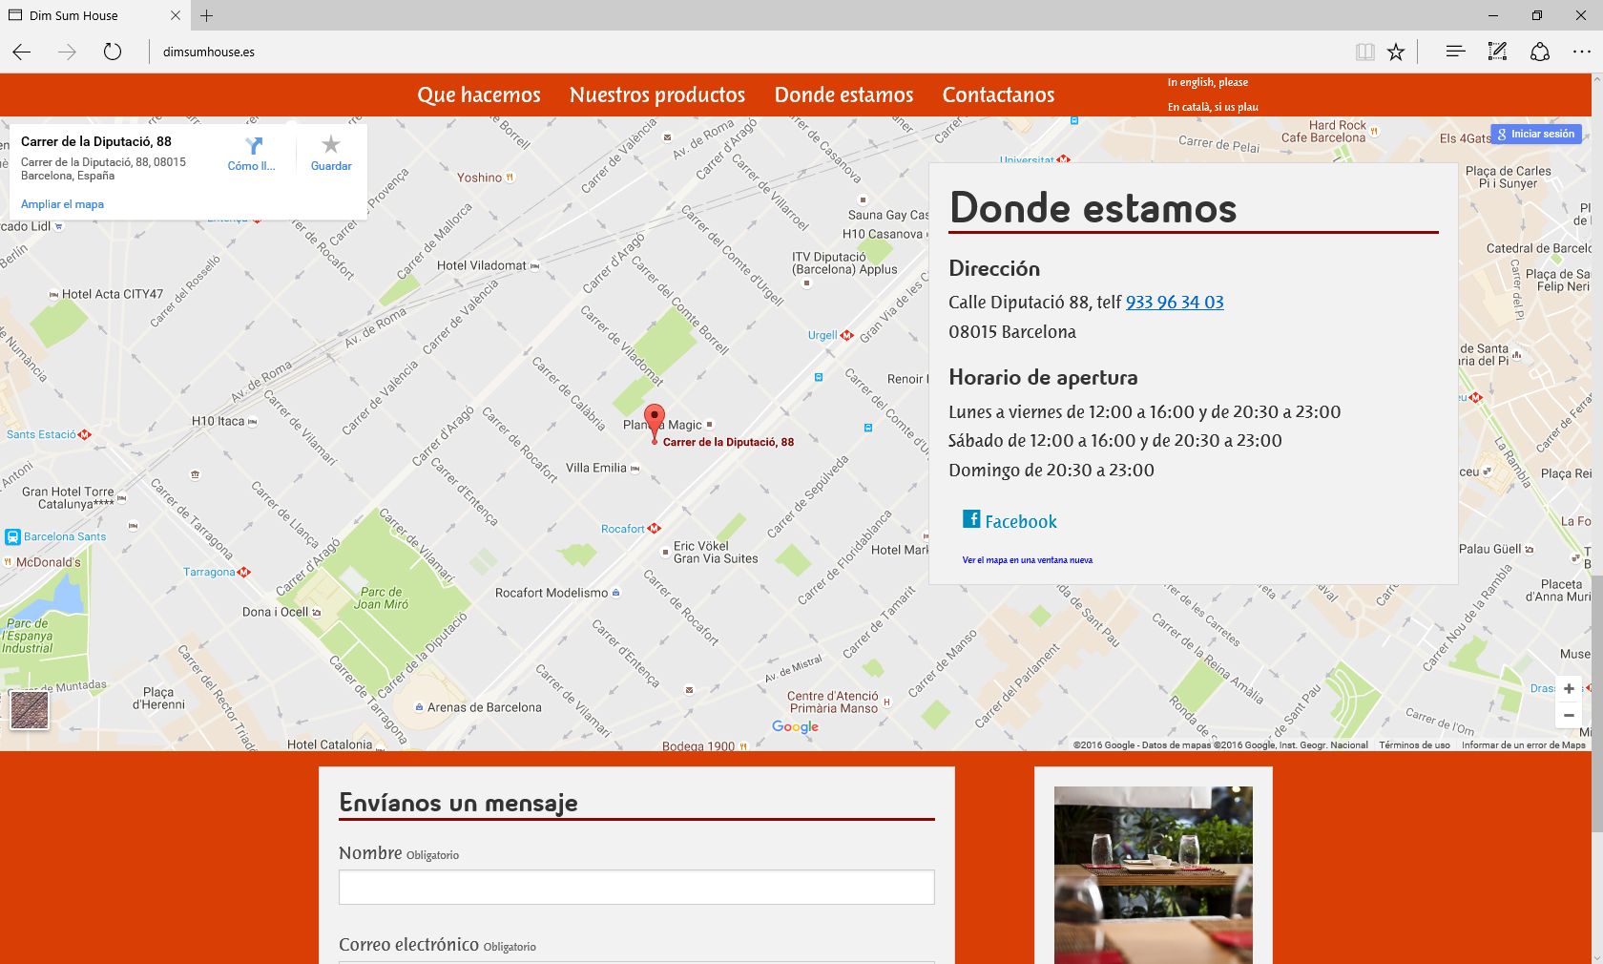Zoom out the map with minus
Image resolution: width=1603 pixels, height=964 pixels.
tap(1569, 715)
